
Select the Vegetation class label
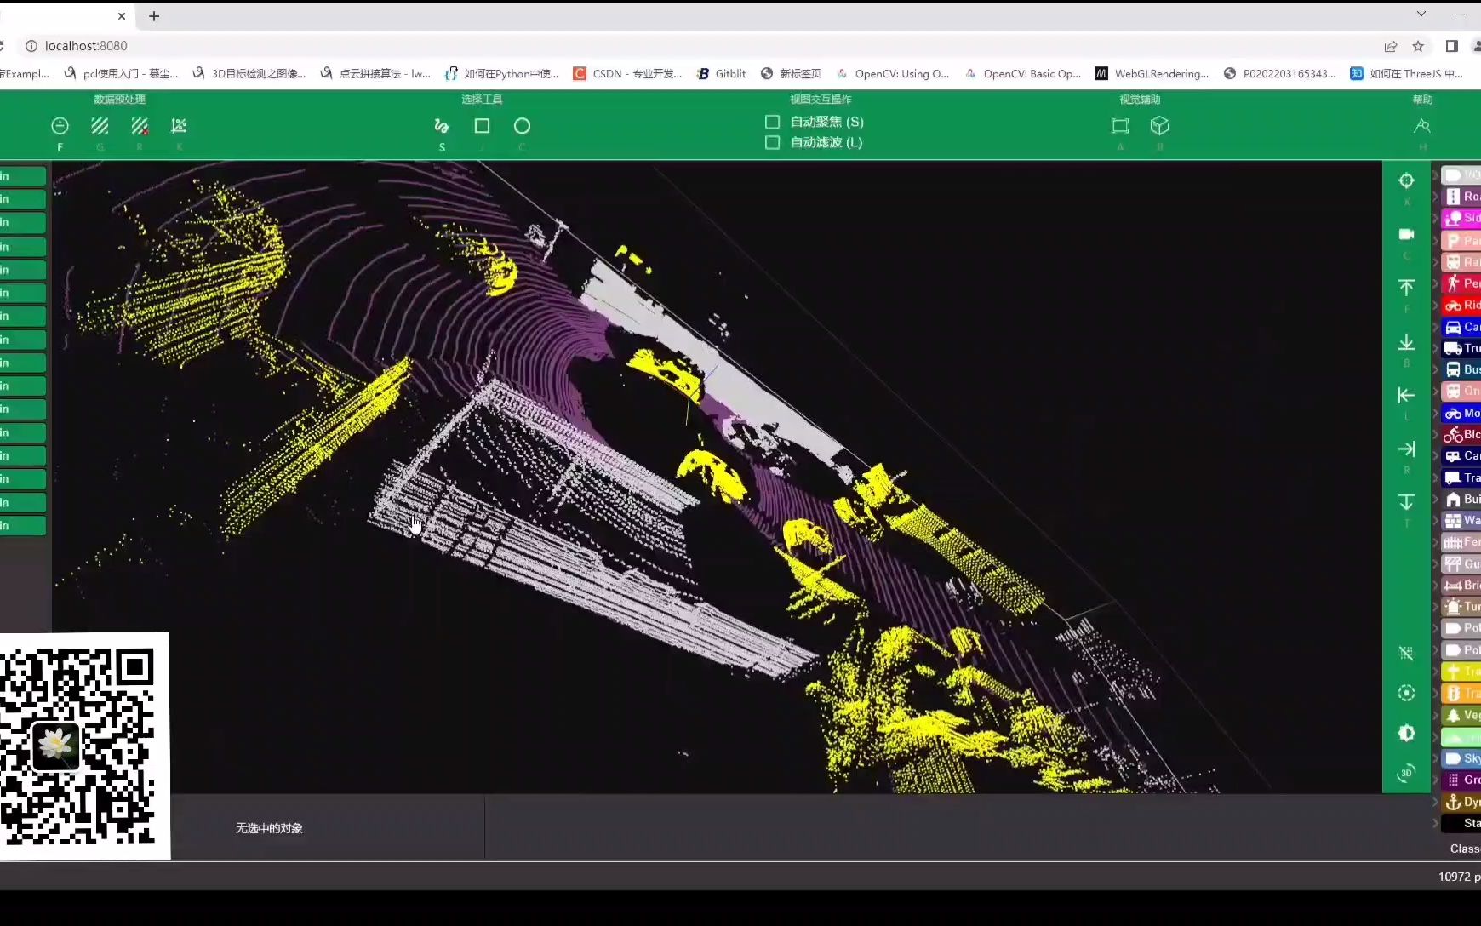(x=1461, y=715)
